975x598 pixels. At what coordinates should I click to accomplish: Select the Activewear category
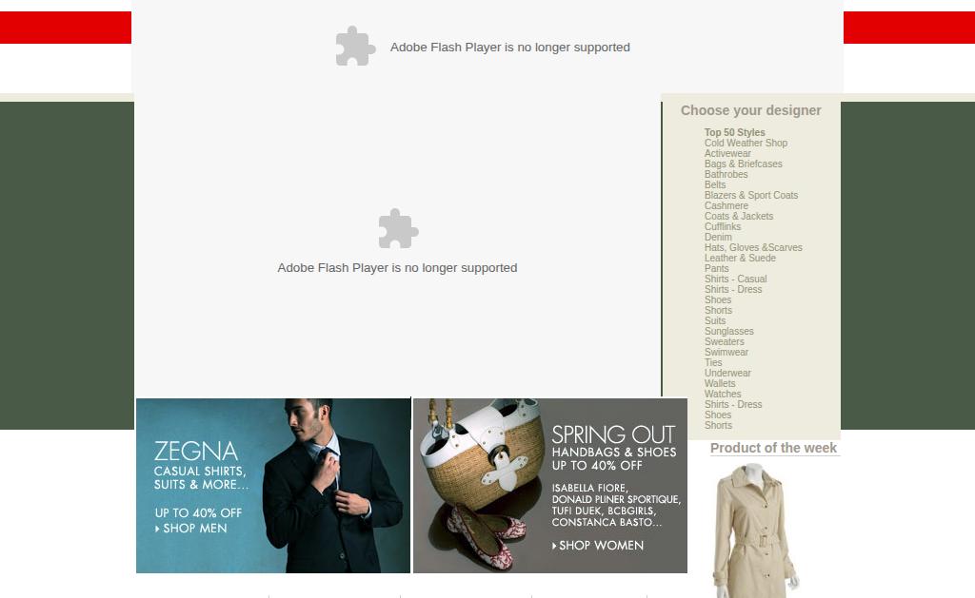[x=727, y=153]
